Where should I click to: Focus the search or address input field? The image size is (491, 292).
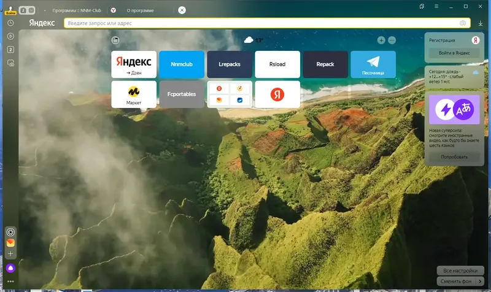267,23
